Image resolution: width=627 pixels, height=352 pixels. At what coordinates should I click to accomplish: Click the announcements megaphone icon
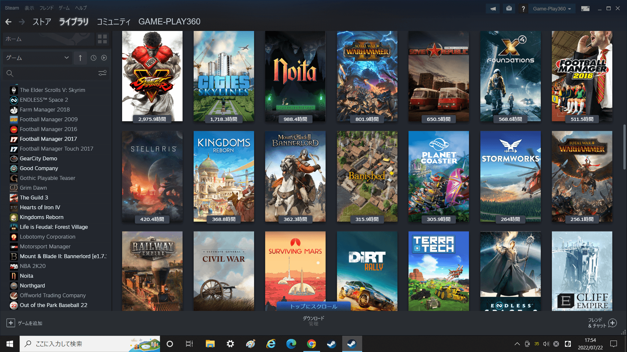point(492,8)
